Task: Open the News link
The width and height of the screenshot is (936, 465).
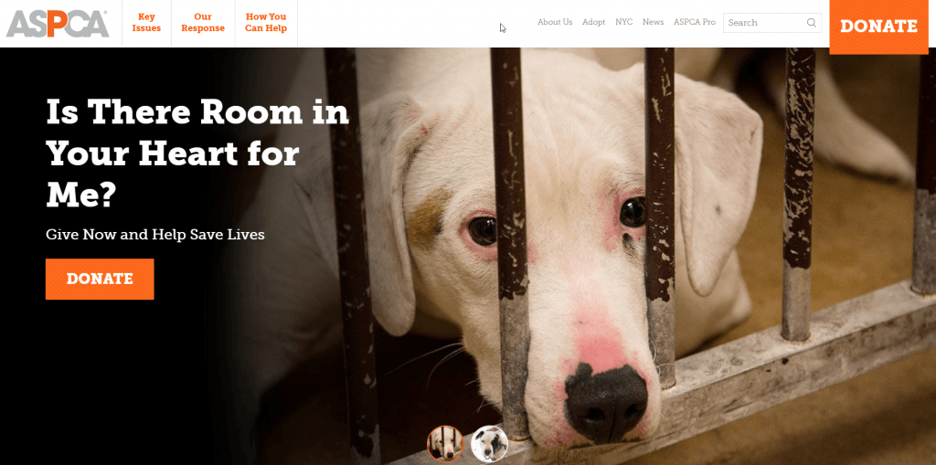Action: (653, 22)
